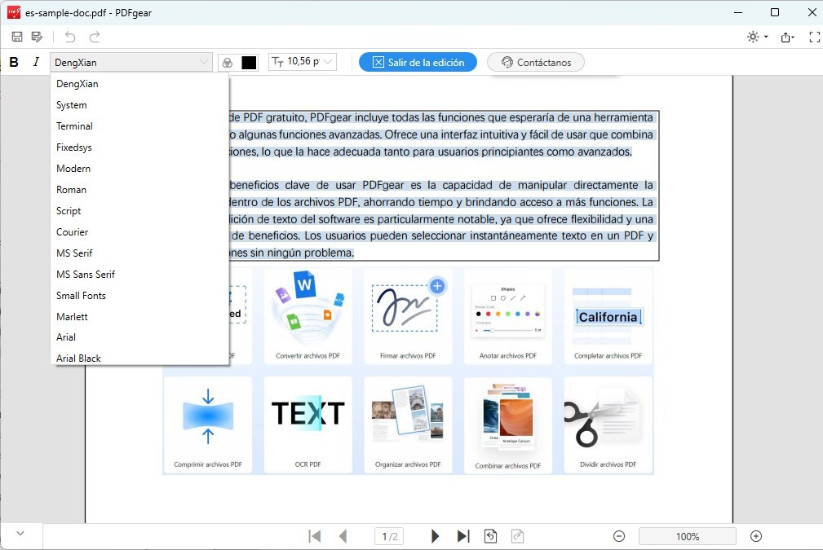Collapse the page thumbnails panel chevron
Image resolution: width=823 pixels, height=550 pixels.
21,535
